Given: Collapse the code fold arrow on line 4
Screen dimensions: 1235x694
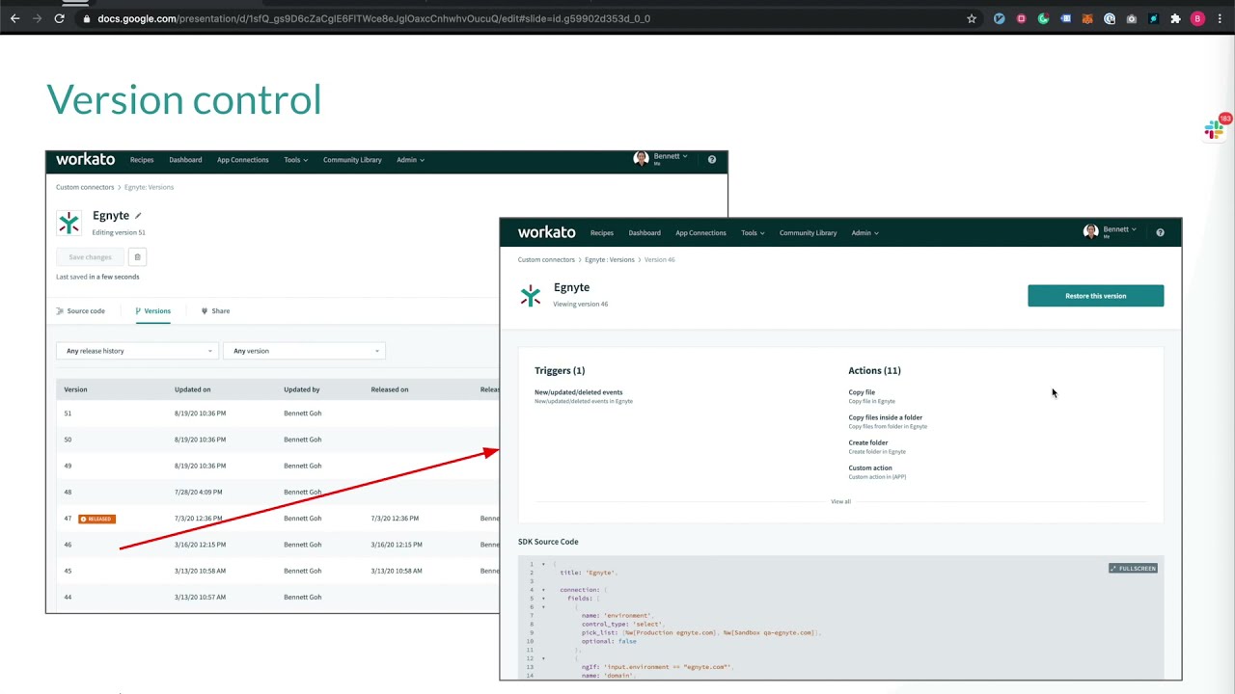Looking at the screenshot, I should pyautogui.click(x=543, y=590).
